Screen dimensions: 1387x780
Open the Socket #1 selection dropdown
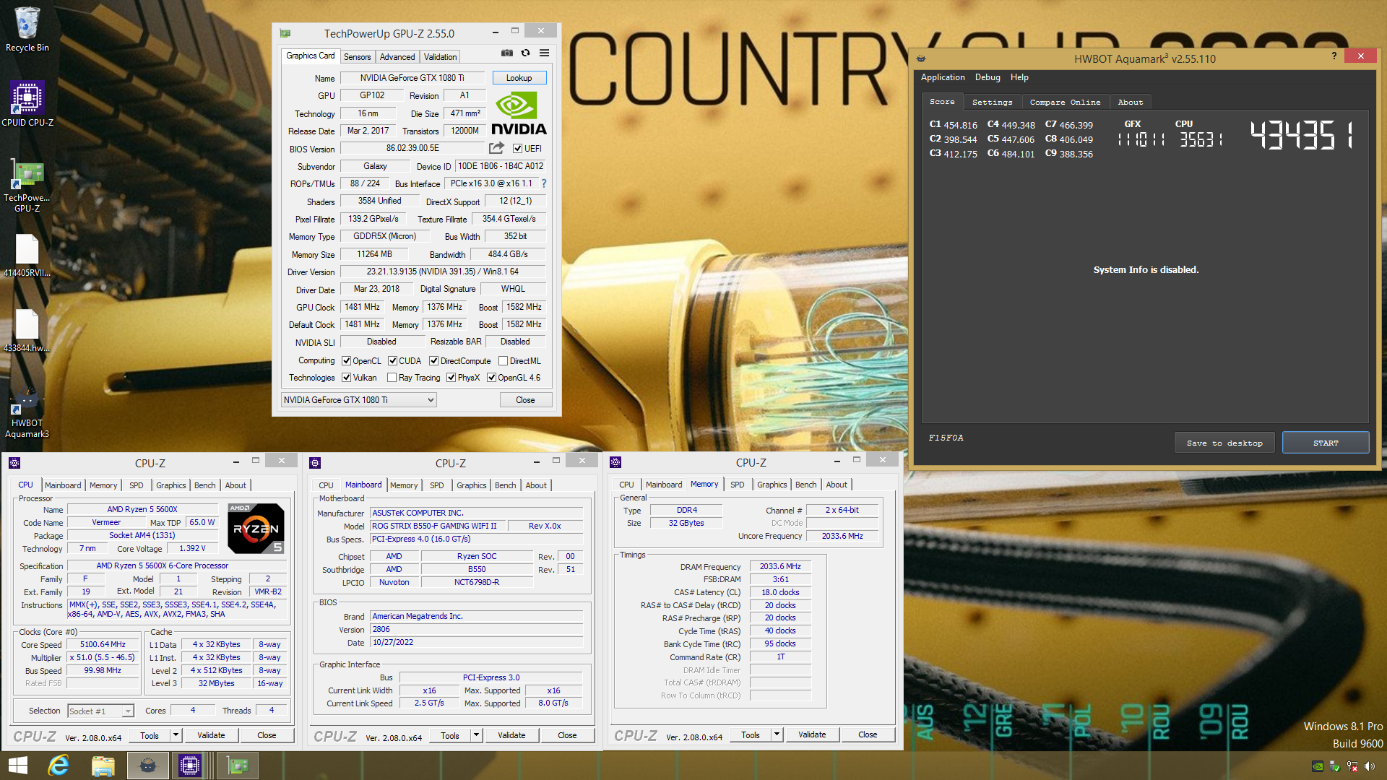[100, 711]
